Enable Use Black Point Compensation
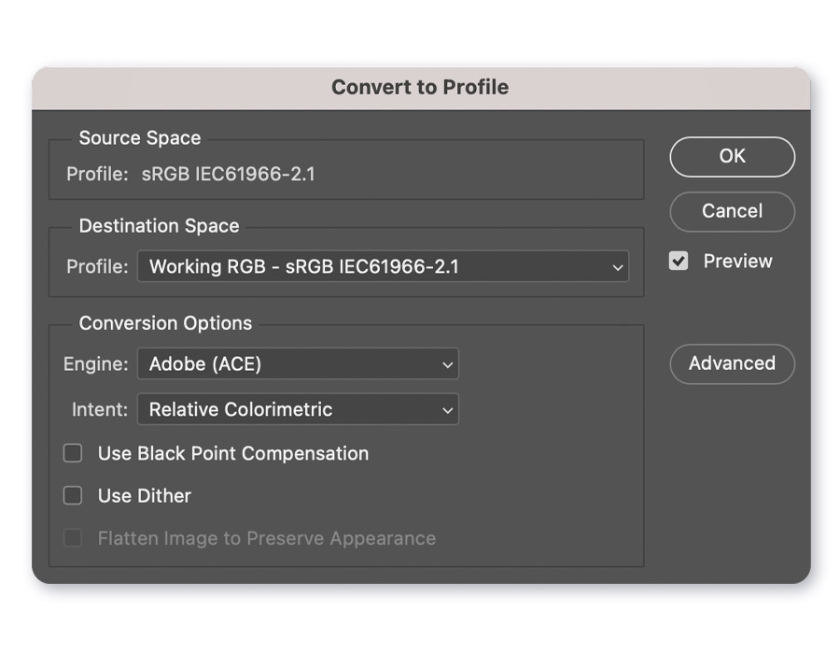The image size is (840, 654). tap(73, 453)
